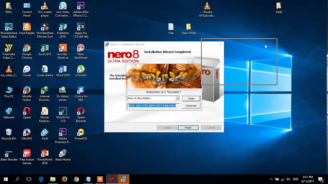This screenshot has width=328, height=184.
Task: Open the µTorrent client
Action: (x=81, y=69)
